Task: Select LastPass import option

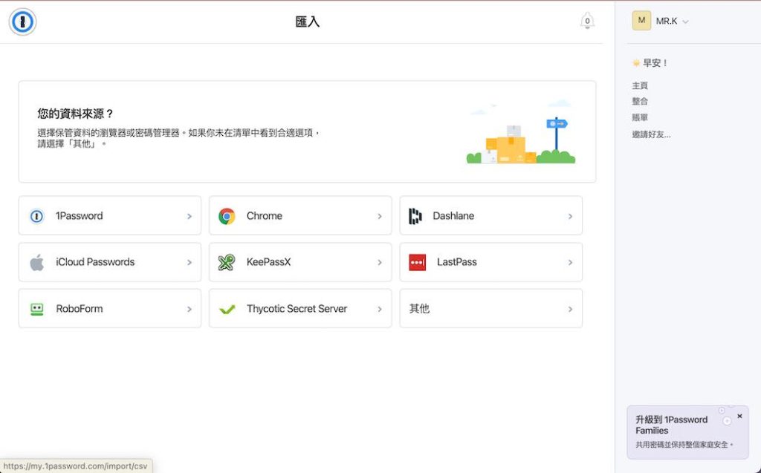Action: pos(490,262)
